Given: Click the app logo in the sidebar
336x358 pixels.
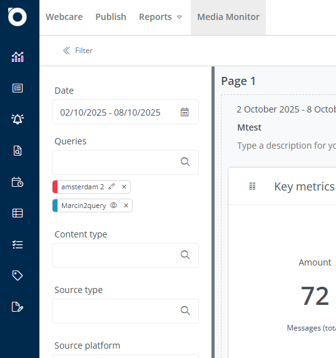Looking at the screenshot, I should coord(18,17).
